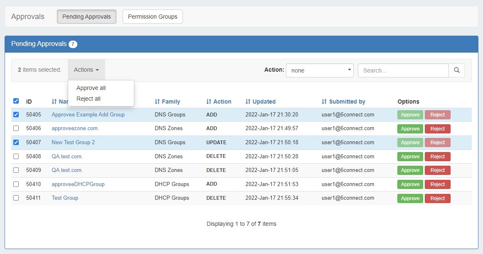
Task: Open the Pending Approvals tab
Action: pos(86,17)
